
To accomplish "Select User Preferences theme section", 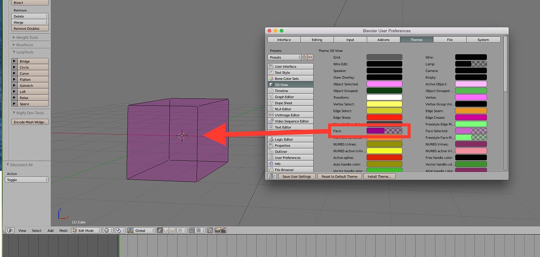I will 291,158.
